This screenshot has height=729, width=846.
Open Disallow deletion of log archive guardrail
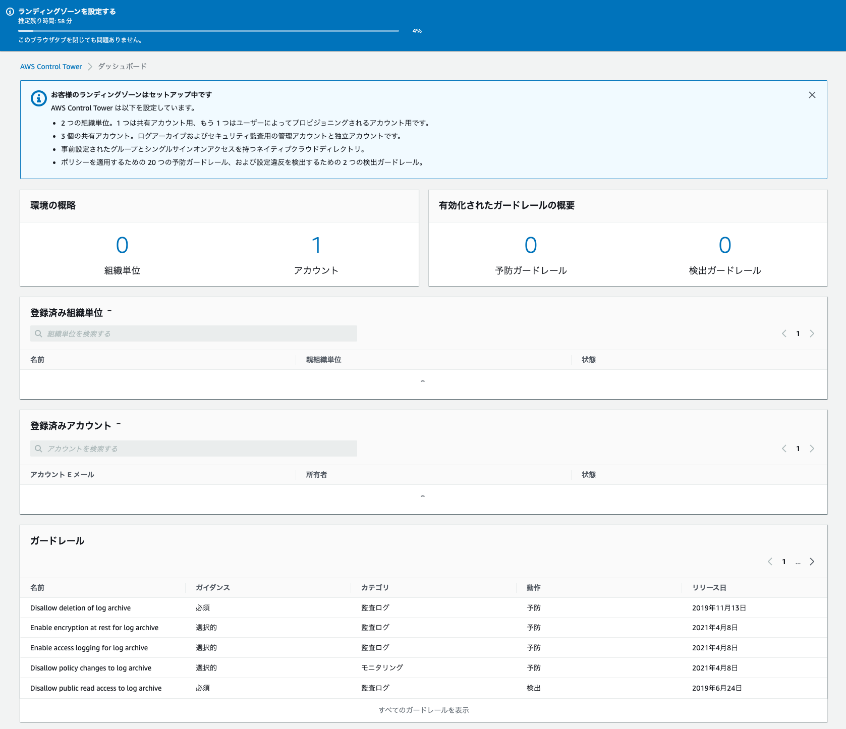coord(80,608)
